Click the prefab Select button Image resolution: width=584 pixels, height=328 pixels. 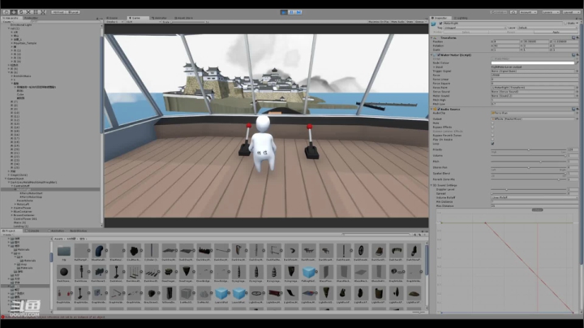click(x=466, y=32)
